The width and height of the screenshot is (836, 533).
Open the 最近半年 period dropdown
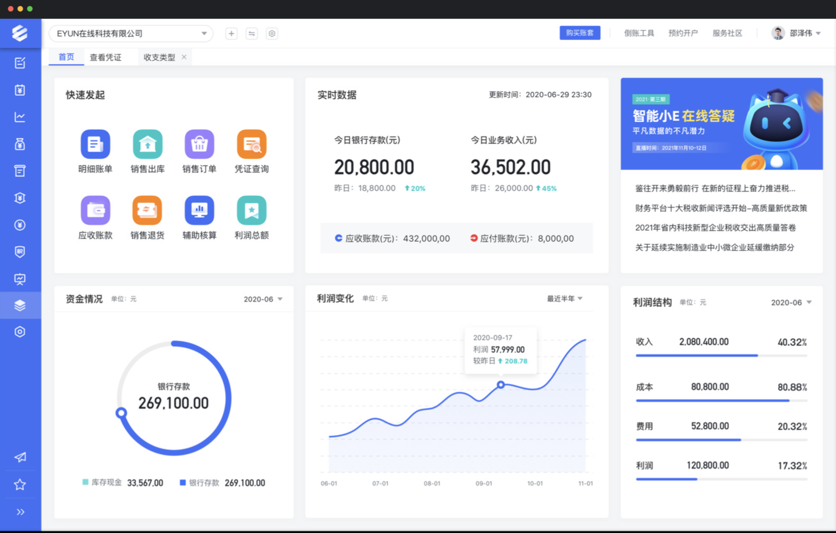pyautogui.click(x=564, y=299)
